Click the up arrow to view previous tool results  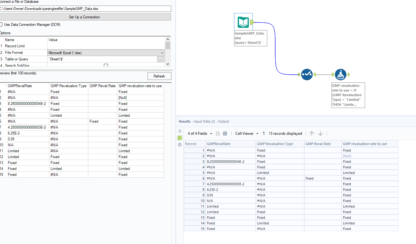(x=311, y=133)
